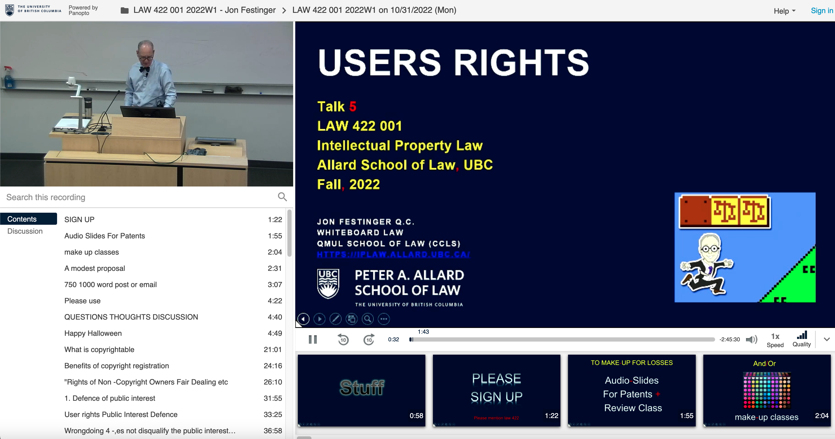Click the slide's next arrow icon
This screenshot has width=835, height=439.
pos(319,319)
